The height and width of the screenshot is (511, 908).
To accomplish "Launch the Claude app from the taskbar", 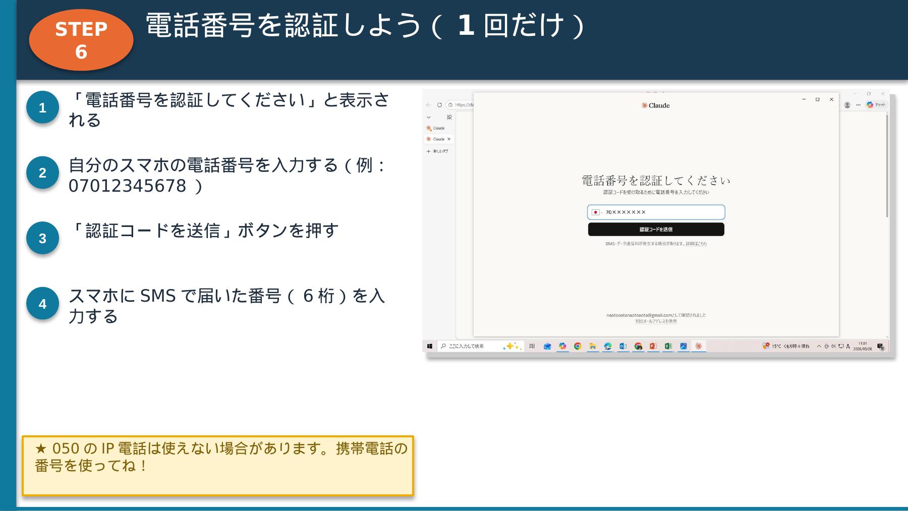I will 699,347.
